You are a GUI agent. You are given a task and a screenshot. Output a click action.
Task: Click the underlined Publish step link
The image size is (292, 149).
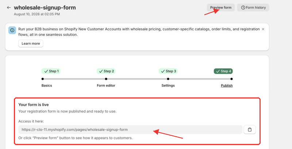click(227, 85)
